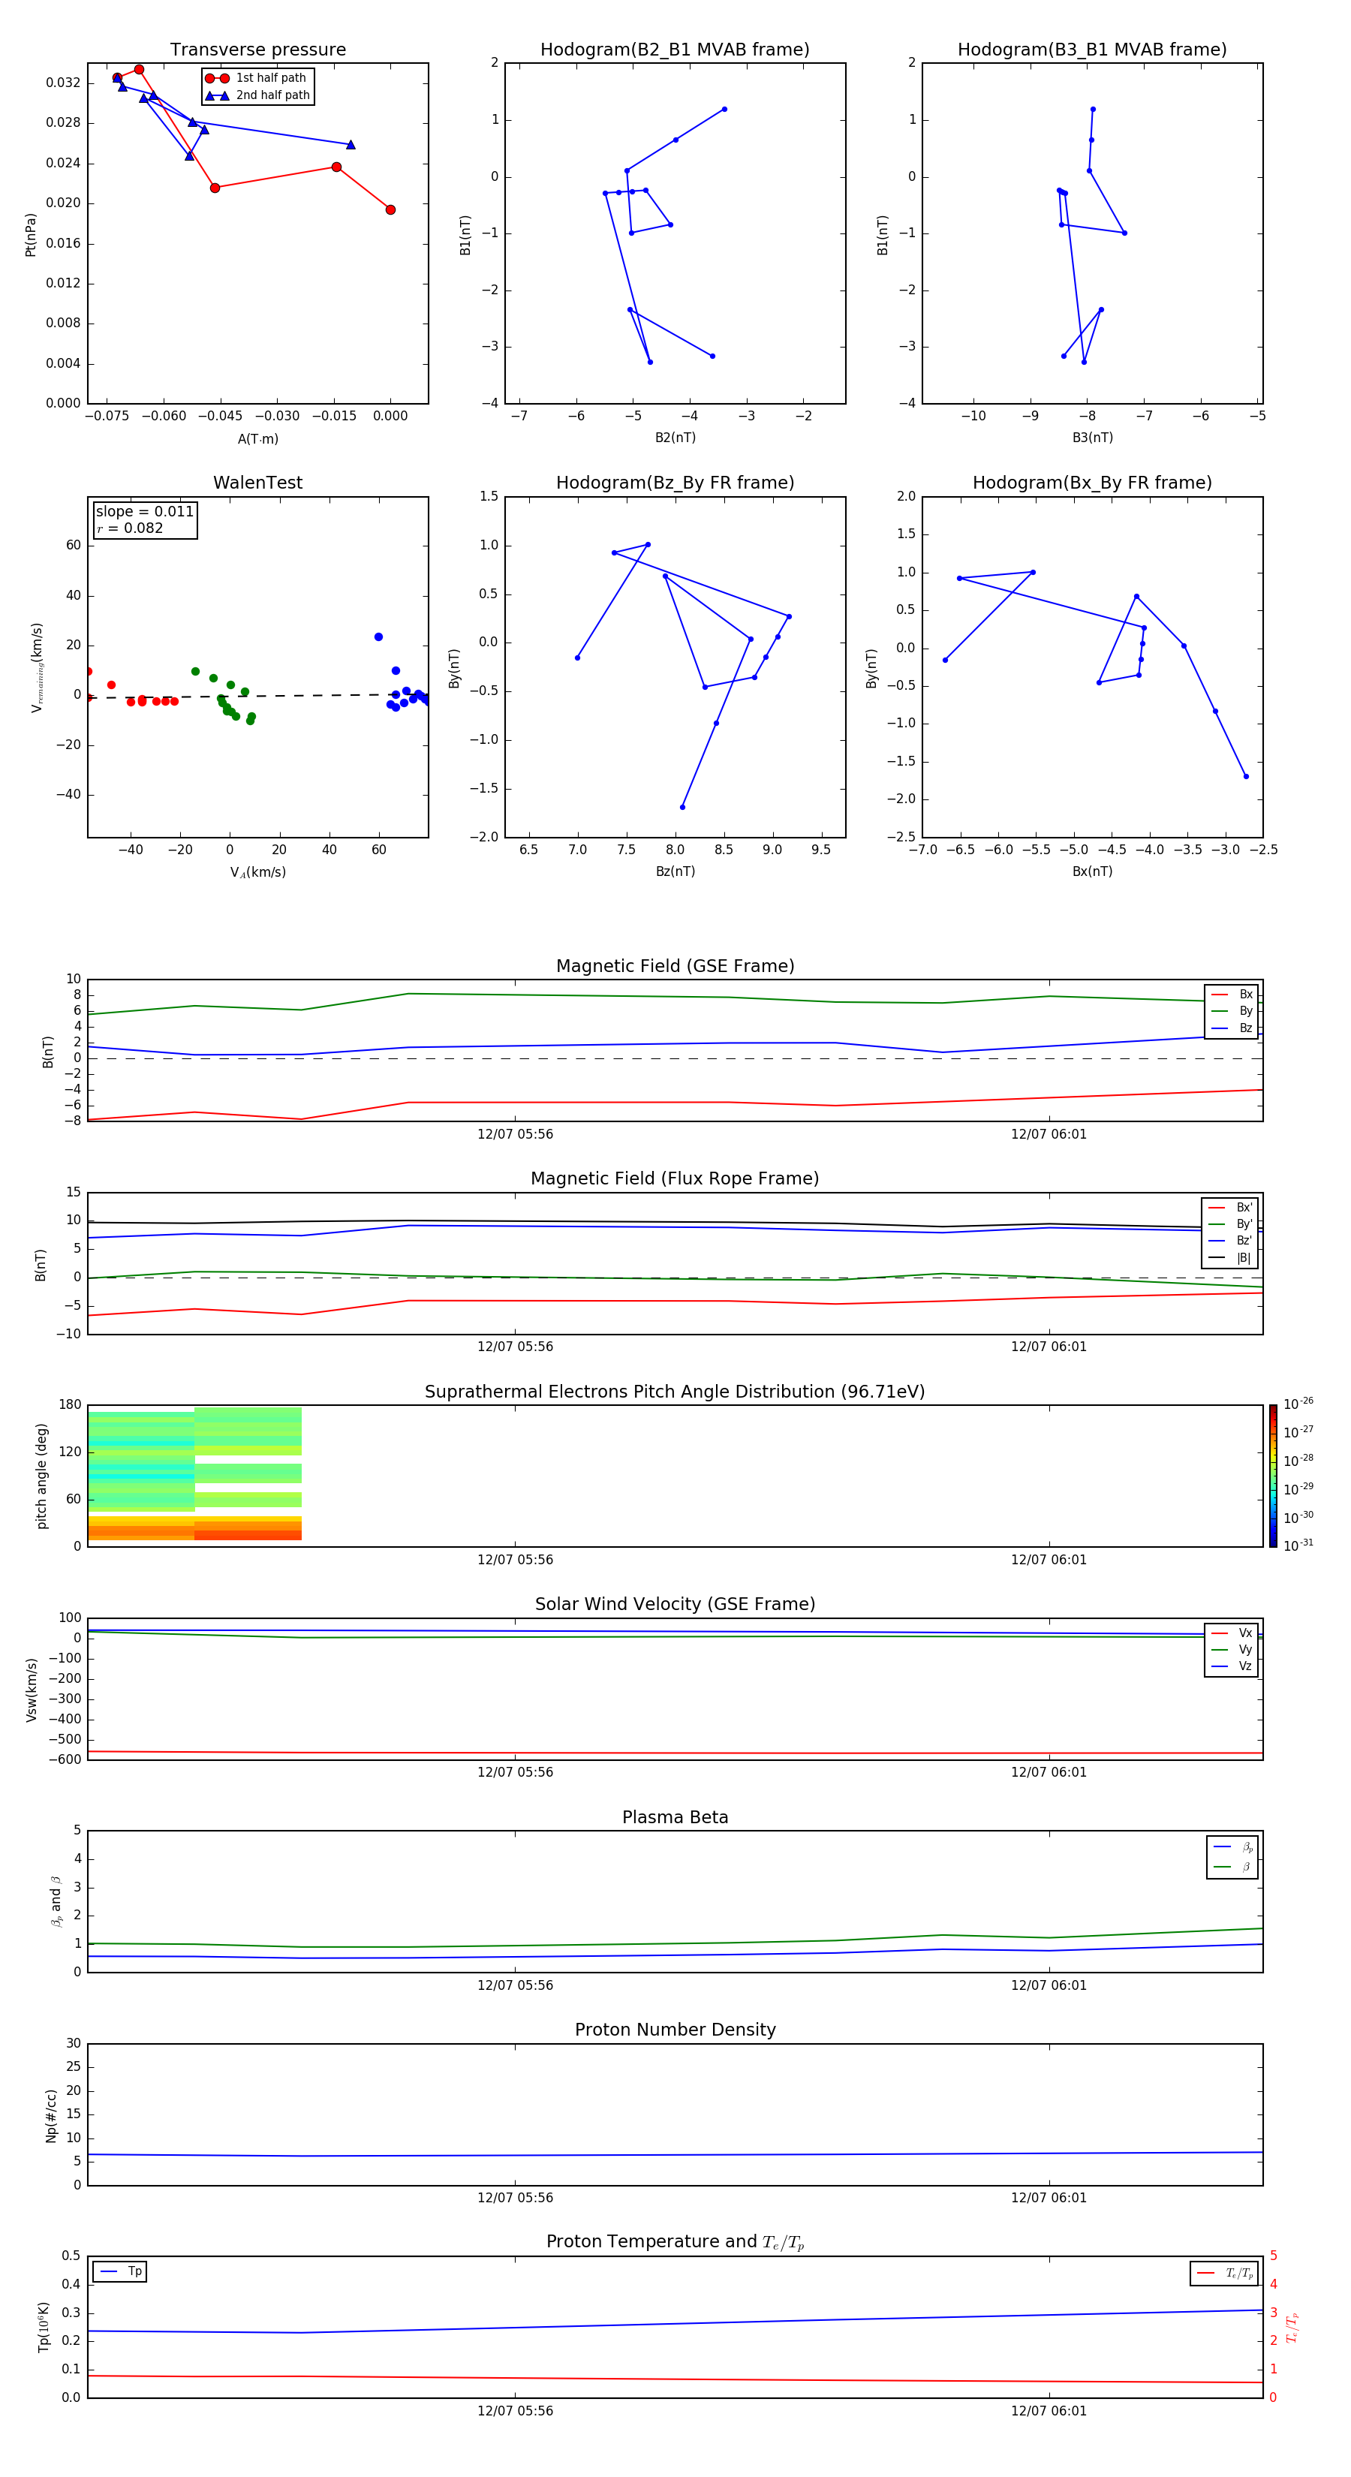Click the 'B3(nT)' x-axis label
The image size is (1351, 2477).
(x=1092, y=438)
